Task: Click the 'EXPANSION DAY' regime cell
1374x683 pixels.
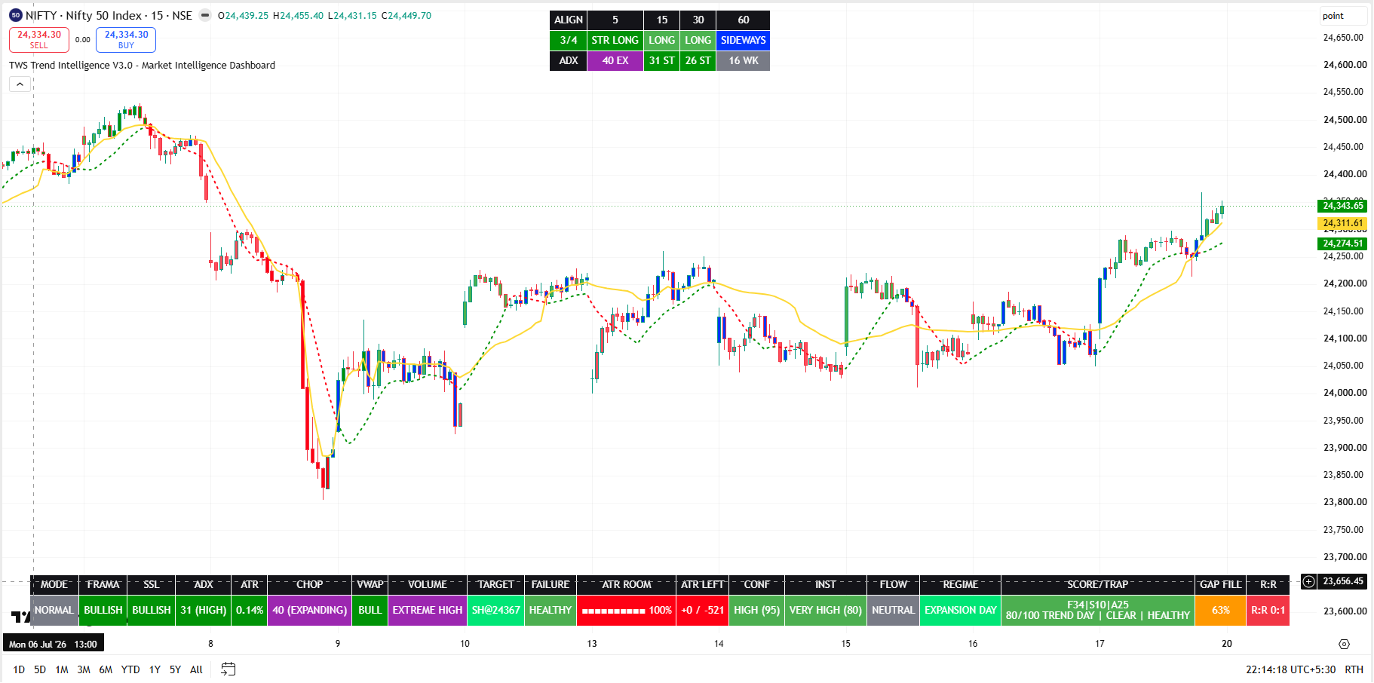Action: [x=961, y=610]
